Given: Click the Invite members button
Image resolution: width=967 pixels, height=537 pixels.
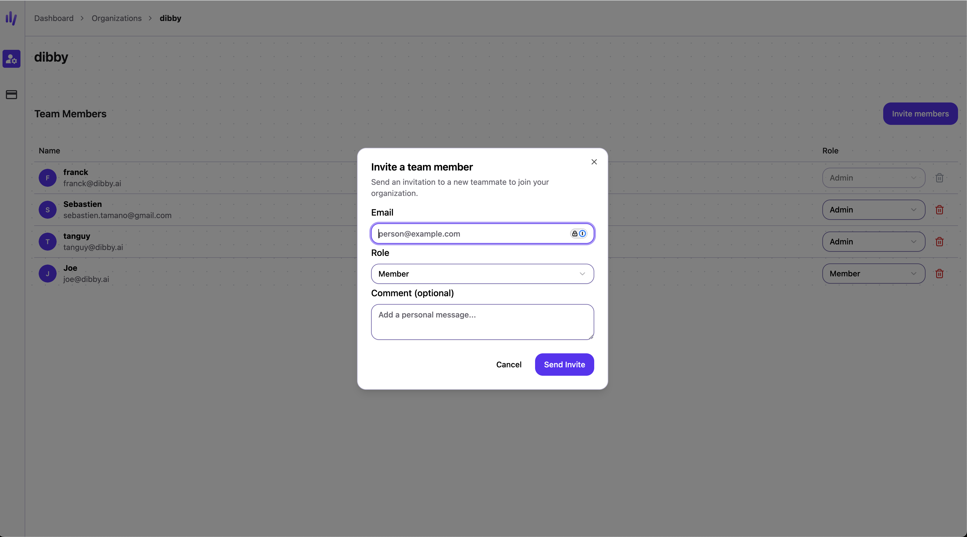Looking at the screenshot, I should point(920,114).
